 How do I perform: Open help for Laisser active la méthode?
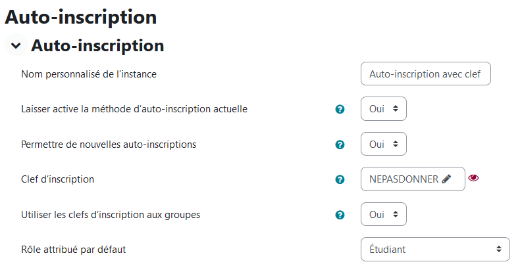(340, 109)
